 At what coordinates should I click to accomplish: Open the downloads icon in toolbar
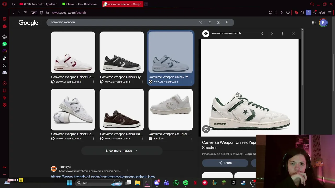(314, 13)
